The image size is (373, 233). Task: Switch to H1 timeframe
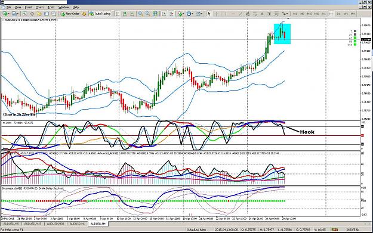pos(323,14)
